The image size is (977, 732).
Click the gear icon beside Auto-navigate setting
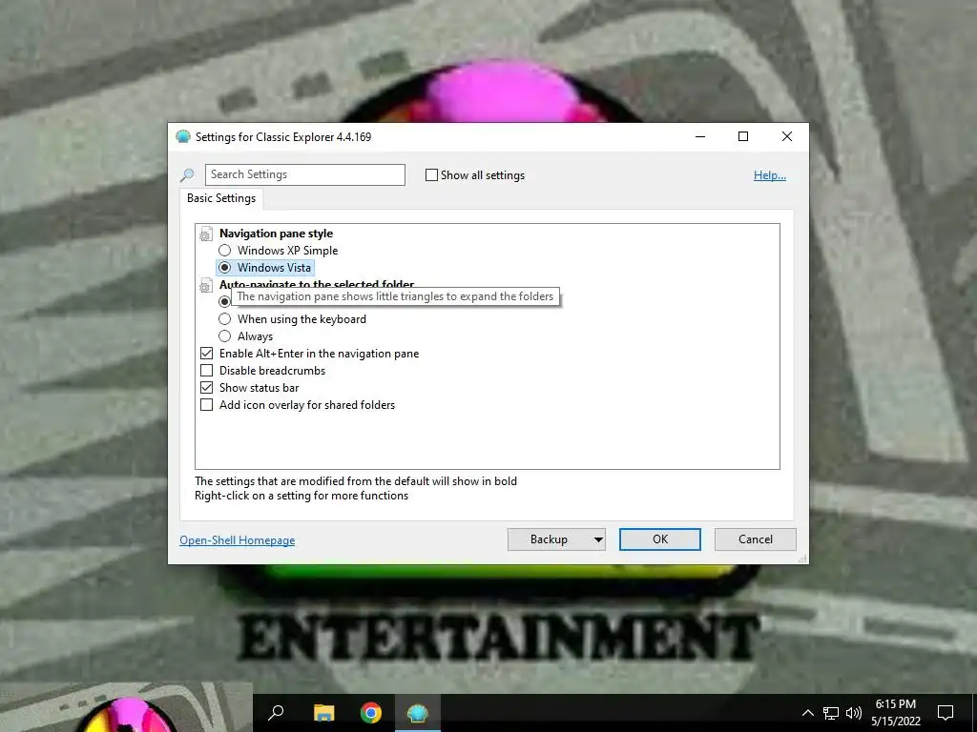tap(205, 286)
